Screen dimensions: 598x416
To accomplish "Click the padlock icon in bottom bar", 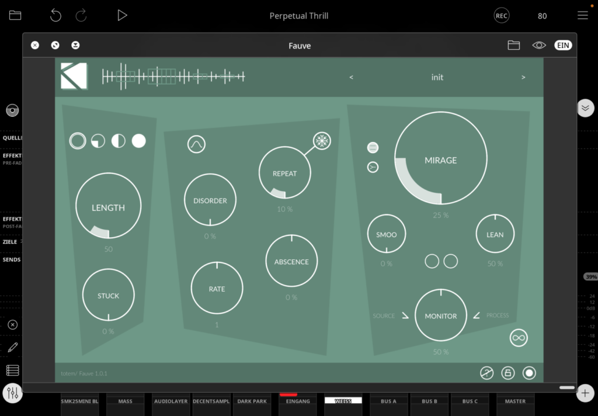I will (x=508, y=373).
